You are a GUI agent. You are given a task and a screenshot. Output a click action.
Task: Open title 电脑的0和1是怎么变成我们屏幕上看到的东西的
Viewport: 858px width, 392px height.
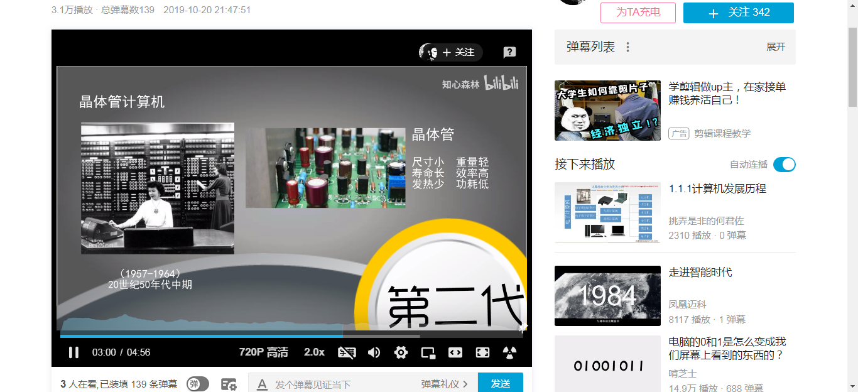[727, 348]
